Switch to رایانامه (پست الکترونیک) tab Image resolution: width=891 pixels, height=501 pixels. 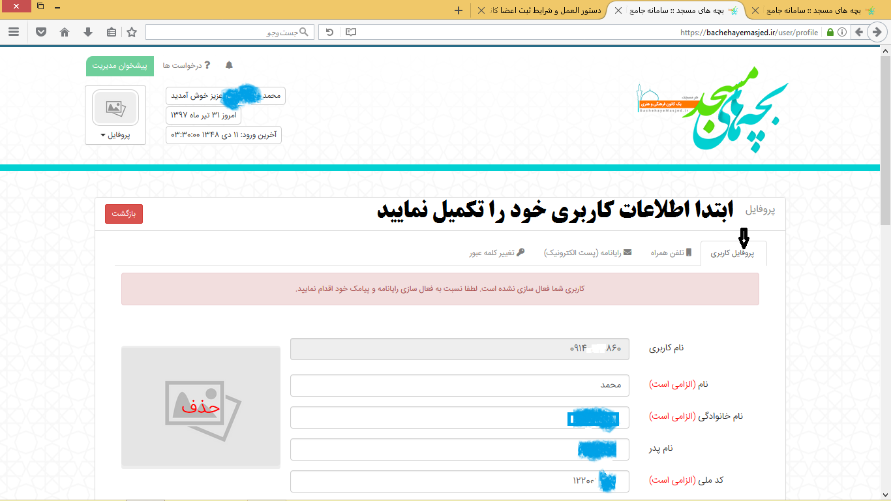click(x=588, y=252)
